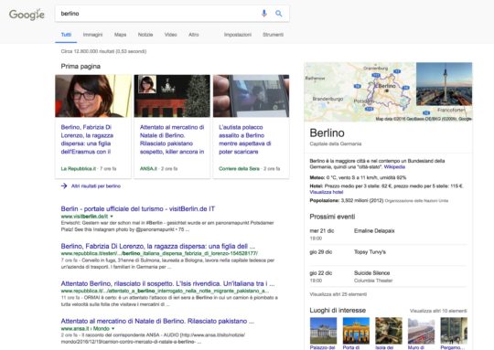
Task: Click arrow icon beside Altri risultati per berlino
Action: [64, 186]
